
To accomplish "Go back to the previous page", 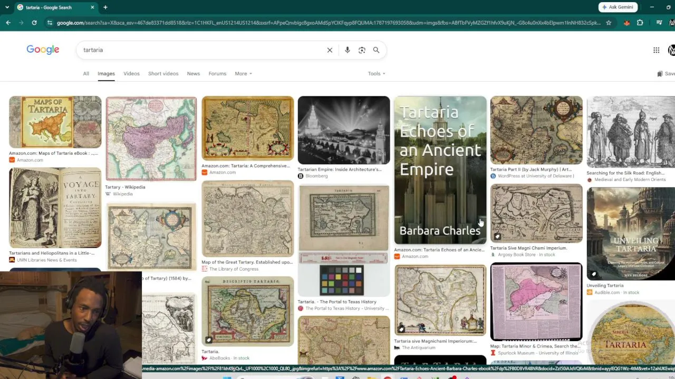I will 8,23.
